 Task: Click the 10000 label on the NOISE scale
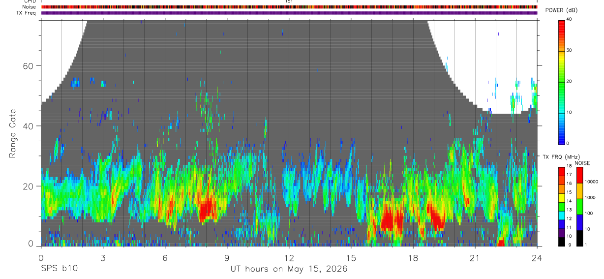[591, 182]
